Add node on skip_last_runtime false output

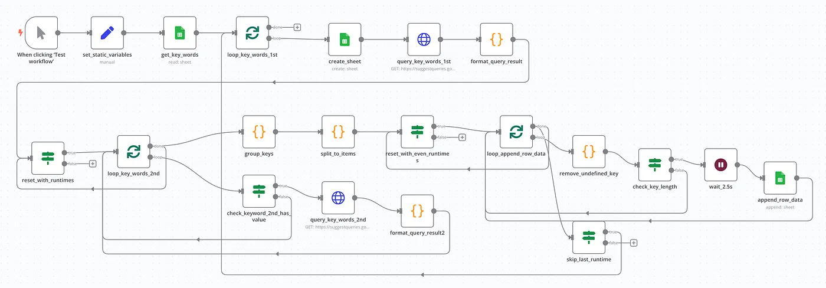[x=634, y=243]
